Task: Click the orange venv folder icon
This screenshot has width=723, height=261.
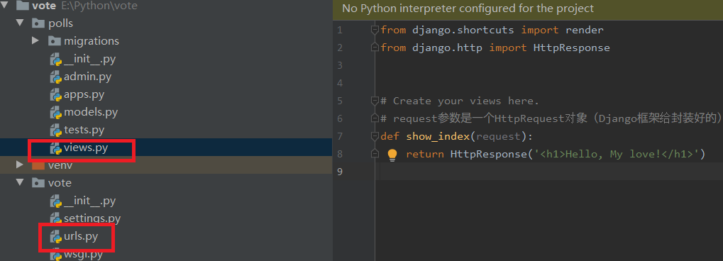Action: 38,165
